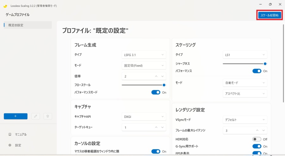Disable the G-Sync用サポート toggle
Viewport: 285px width, 156px height.
[x=257, y=146]
